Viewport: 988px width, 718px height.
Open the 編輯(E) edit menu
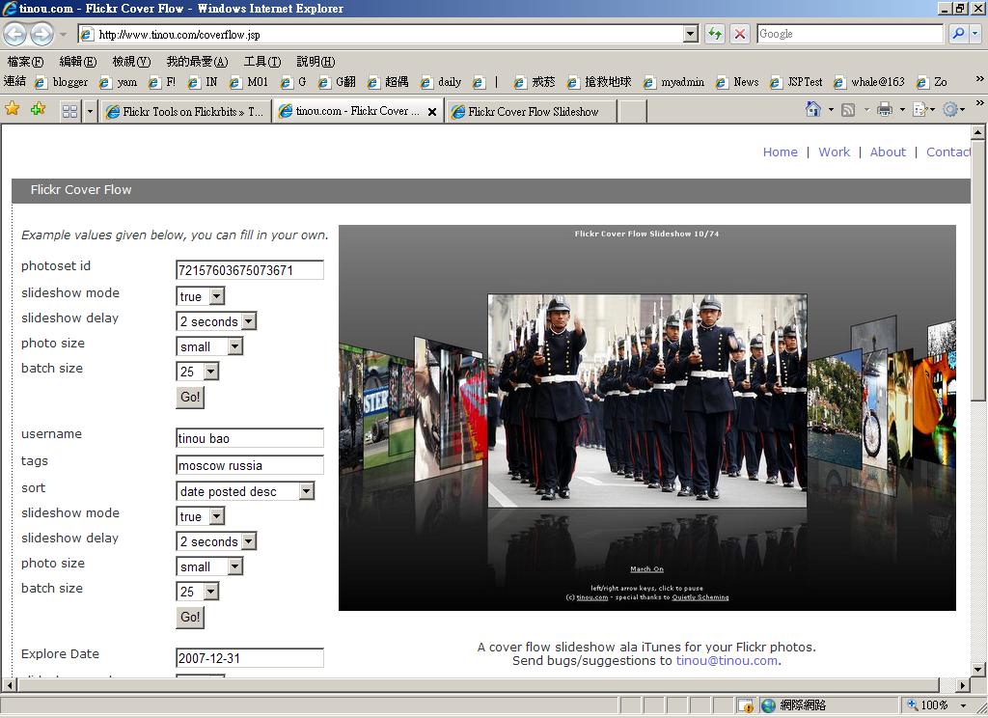(77, 62)
